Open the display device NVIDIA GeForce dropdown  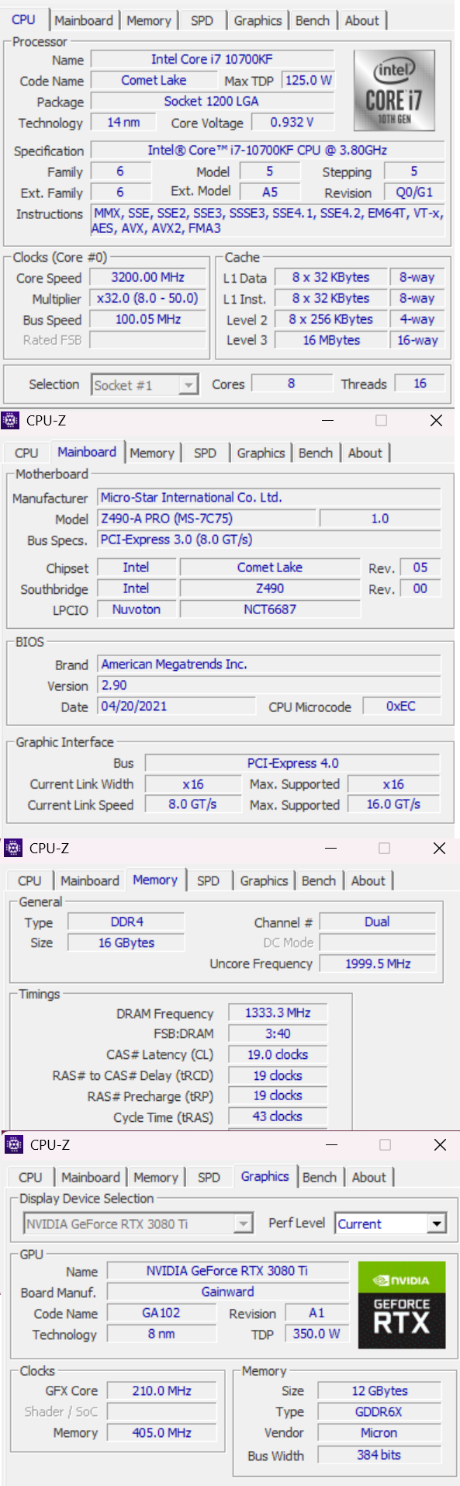[x=138, y=1224]
